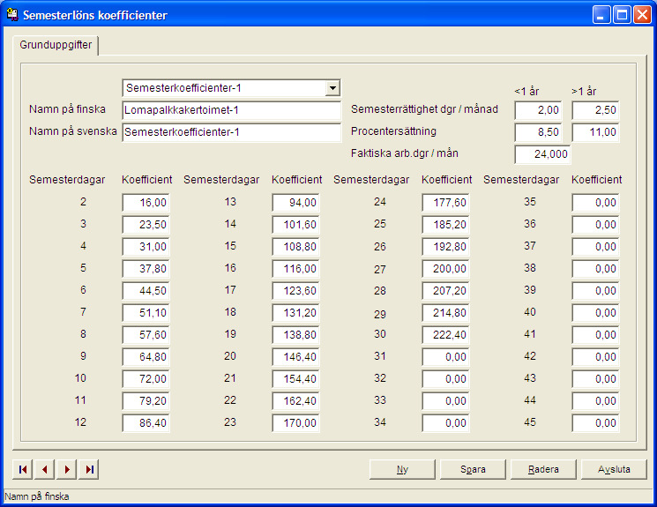Screen dimensions: 657x507
Task: Click status bar text 'Namn på finska'
Action: point(37,496)
